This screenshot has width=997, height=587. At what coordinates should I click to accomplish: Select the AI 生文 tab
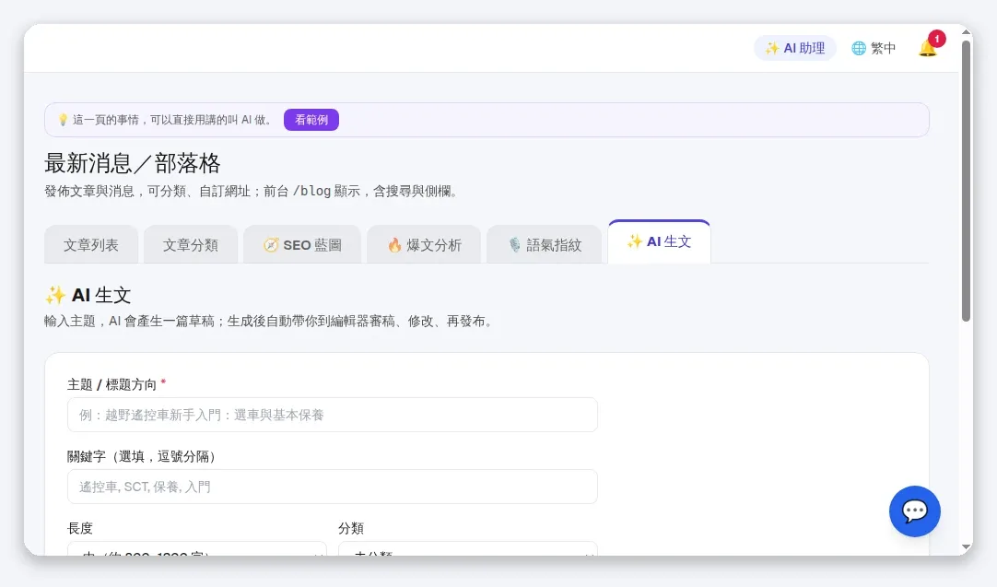click(660, 241)
